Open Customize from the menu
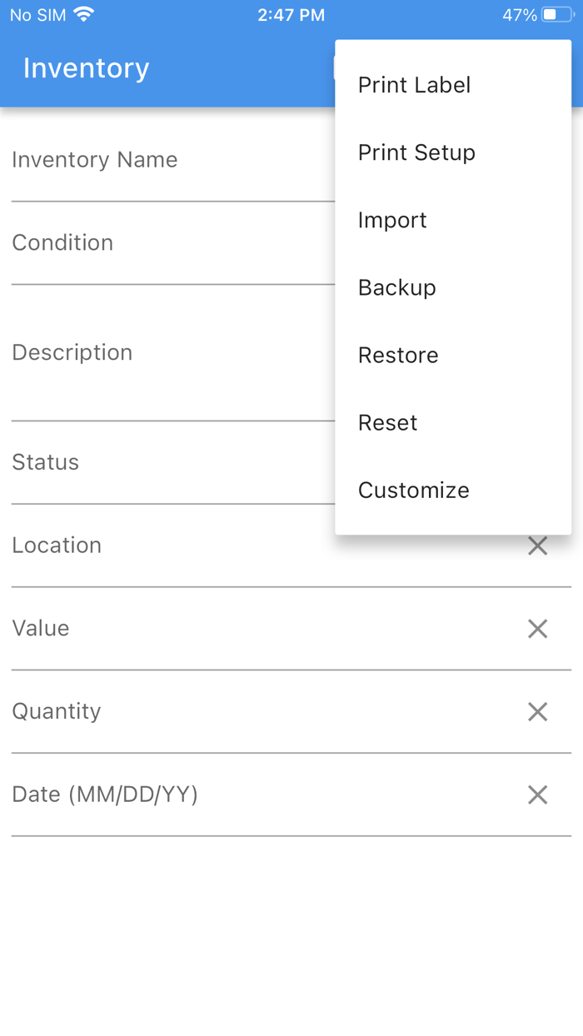Screen dimensions: 583x1036 (413, 490)
